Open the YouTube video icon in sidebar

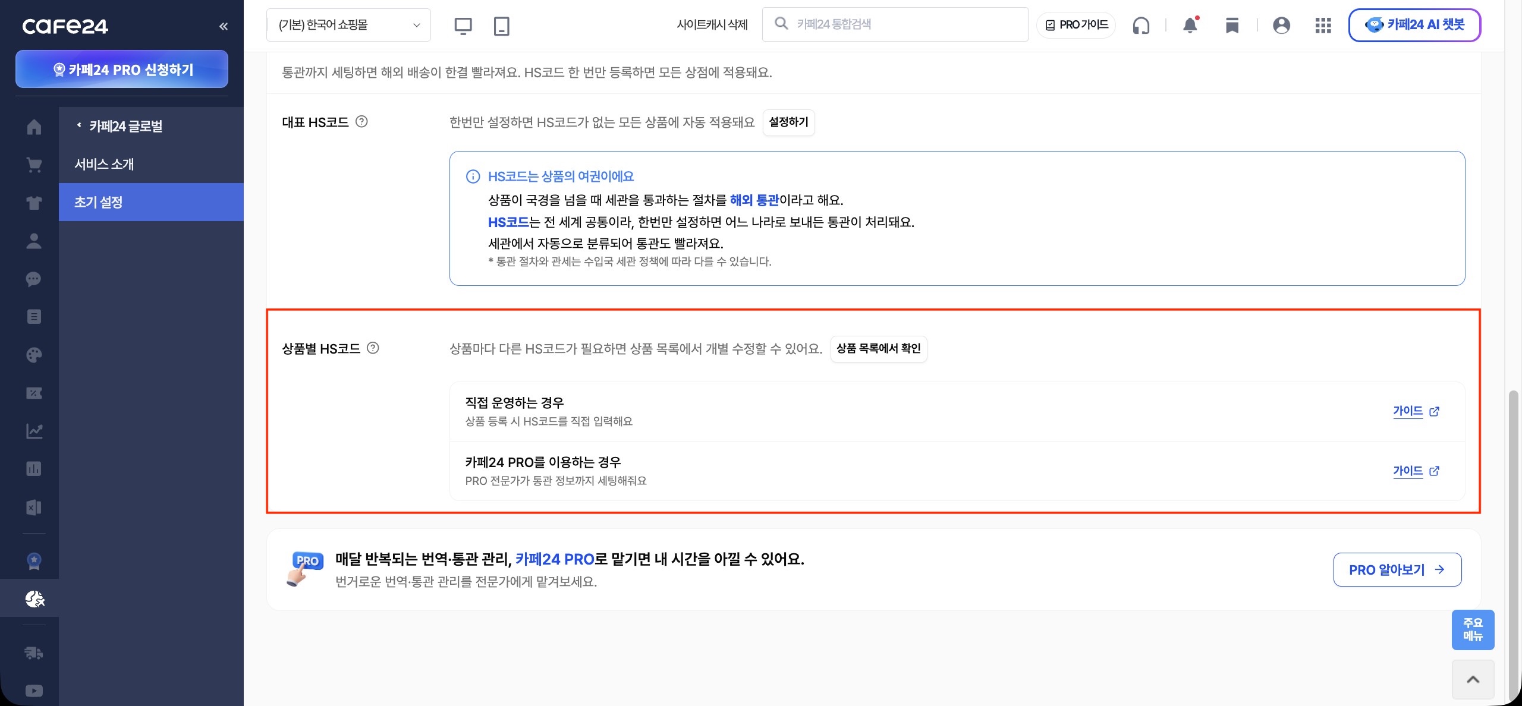tap(34, 691)
